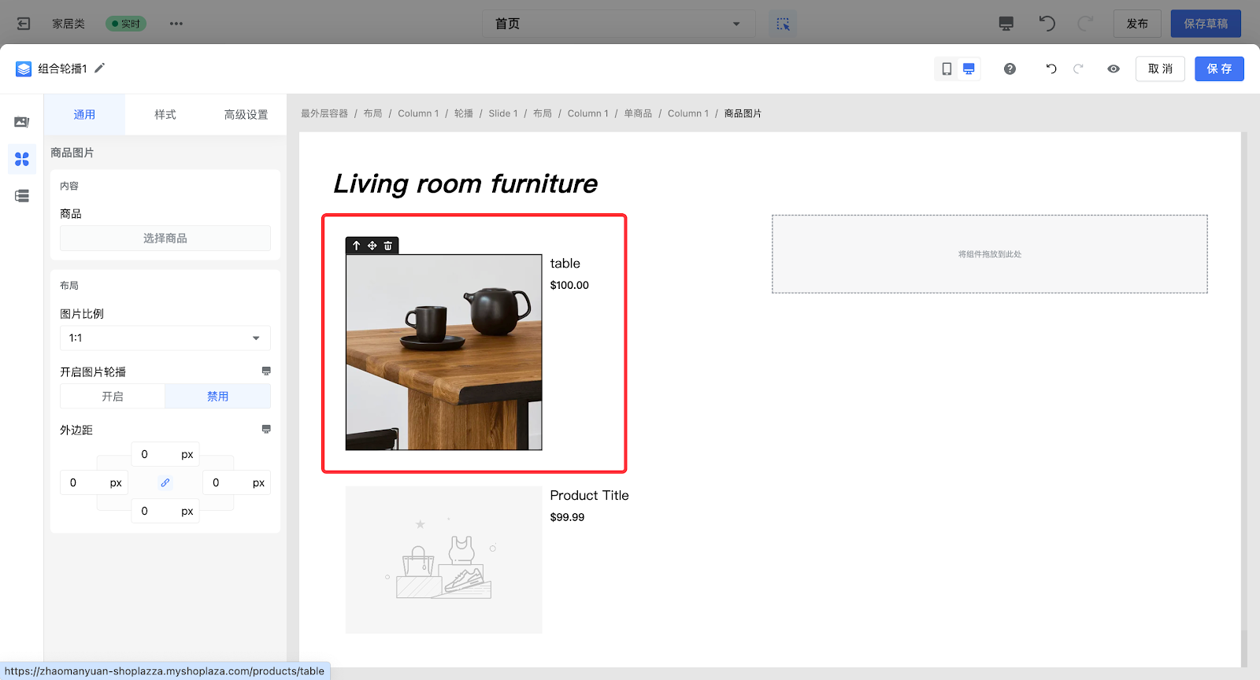This screenshot has height=680, width=1260.
Task: Open the components sidebar icon
Action: click(22, 159)
